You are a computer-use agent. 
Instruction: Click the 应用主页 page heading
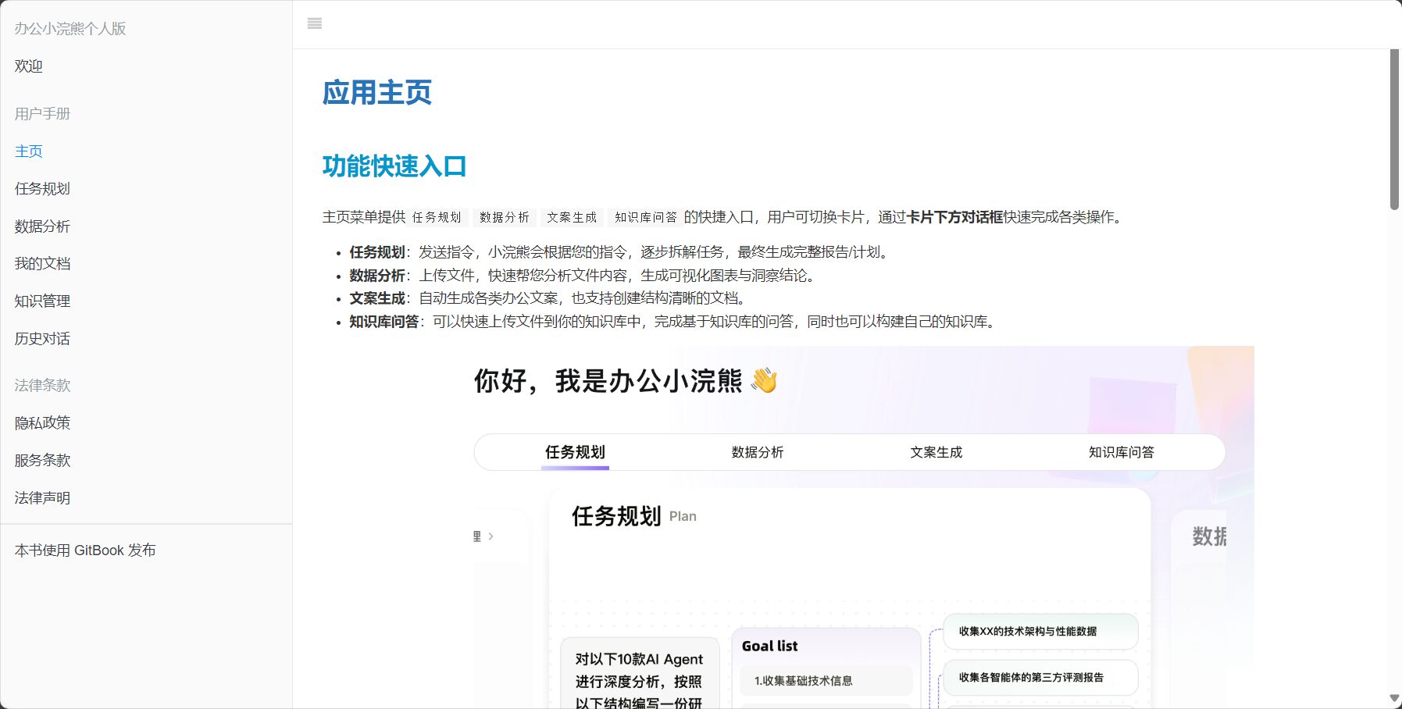tap(377, 92)
